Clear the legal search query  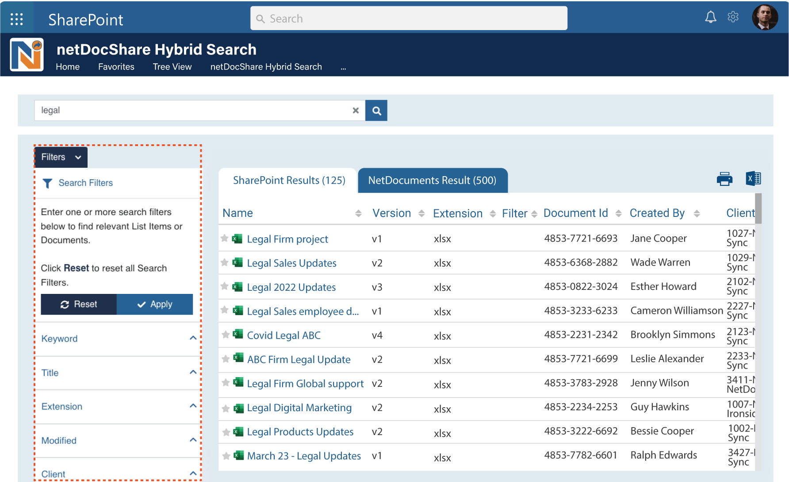click(356, 111)
